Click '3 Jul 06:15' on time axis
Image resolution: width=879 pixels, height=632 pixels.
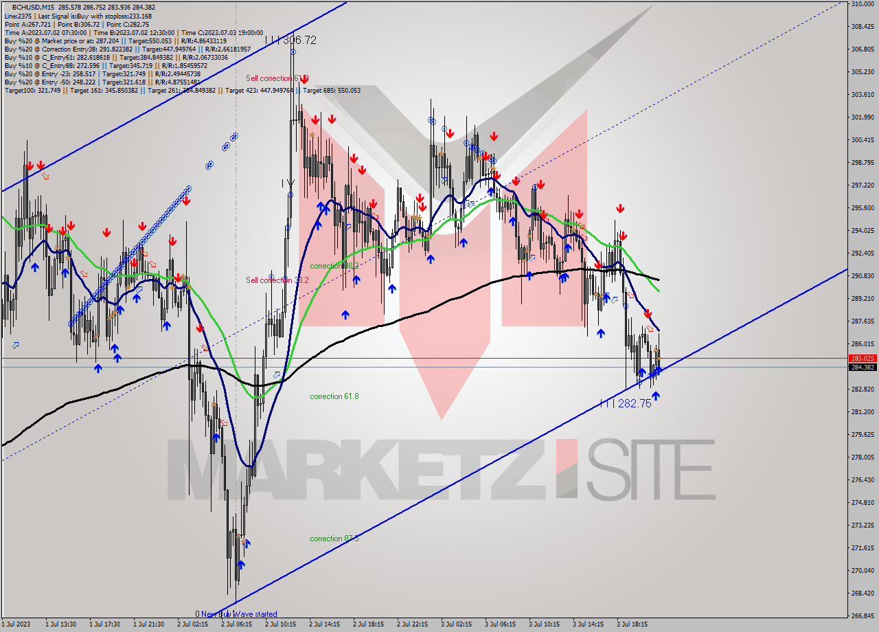(x=500, y=624)
